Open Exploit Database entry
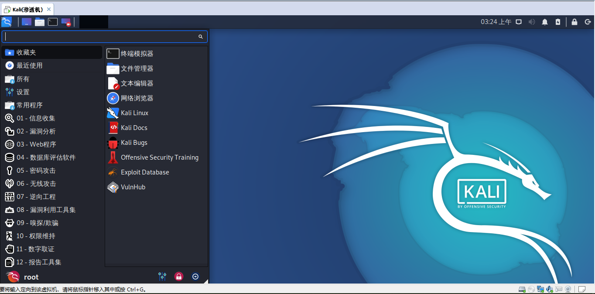595x294 pixels. click(x=156, y=172)
